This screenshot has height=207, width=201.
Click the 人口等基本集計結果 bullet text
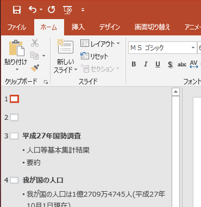coord(58,150)
